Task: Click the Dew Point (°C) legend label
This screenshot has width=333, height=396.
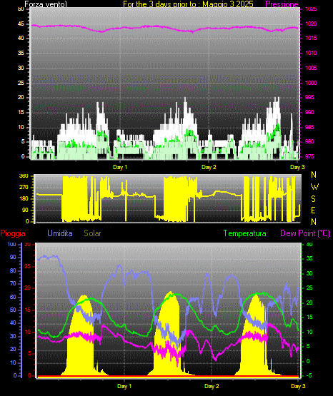Action: click(x=305, y=233)
